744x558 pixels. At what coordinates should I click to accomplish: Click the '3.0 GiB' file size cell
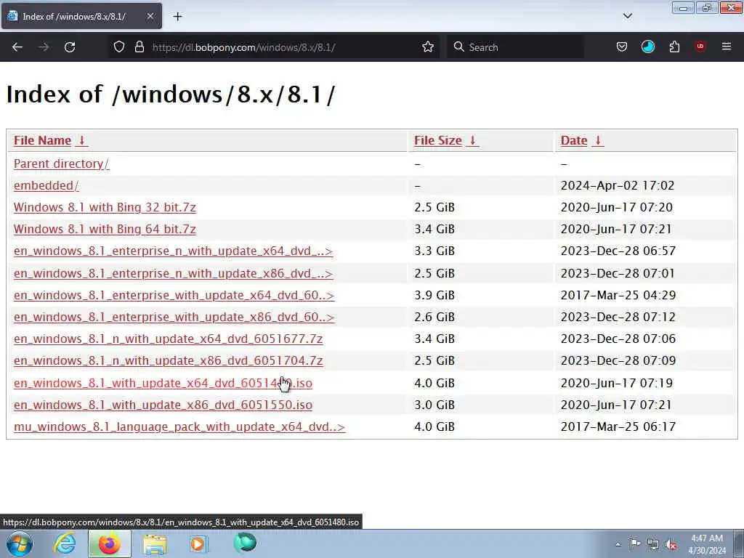point(434,405)
